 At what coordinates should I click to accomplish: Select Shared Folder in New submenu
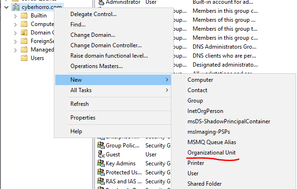pos(204,184)
